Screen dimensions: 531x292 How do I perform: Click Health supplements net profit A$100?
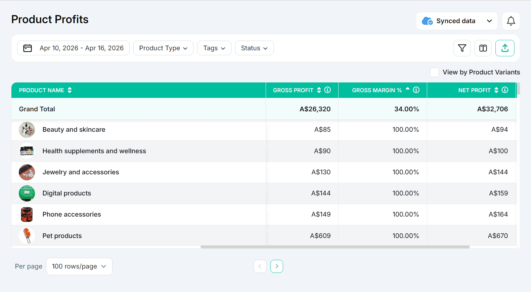coord(498,151)
